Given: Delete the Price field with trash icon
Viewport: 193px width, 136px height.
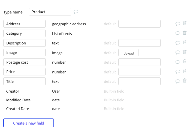Looking at the screenshot, I should coord(185,71).
